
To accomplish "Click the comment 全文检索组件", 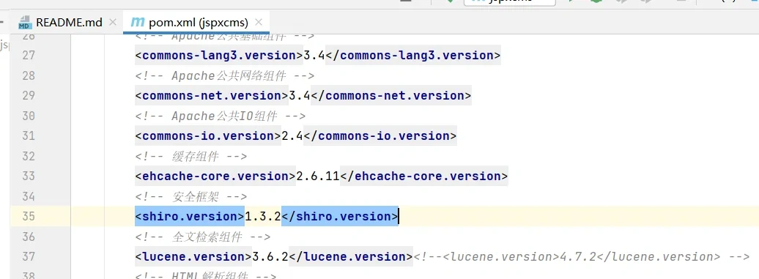I will click(x=203, y=237).
